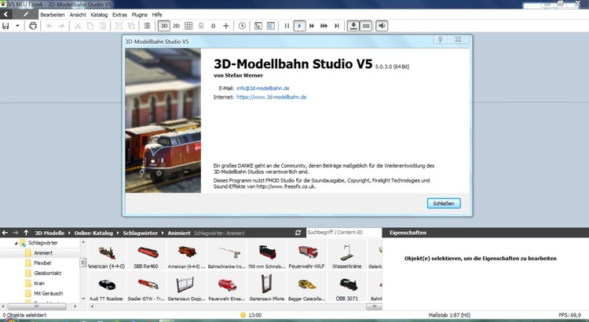This screenshot has height=322, width=589.
Task: Select the SBB Re460 model thumbnail
Action: (145, 255)
